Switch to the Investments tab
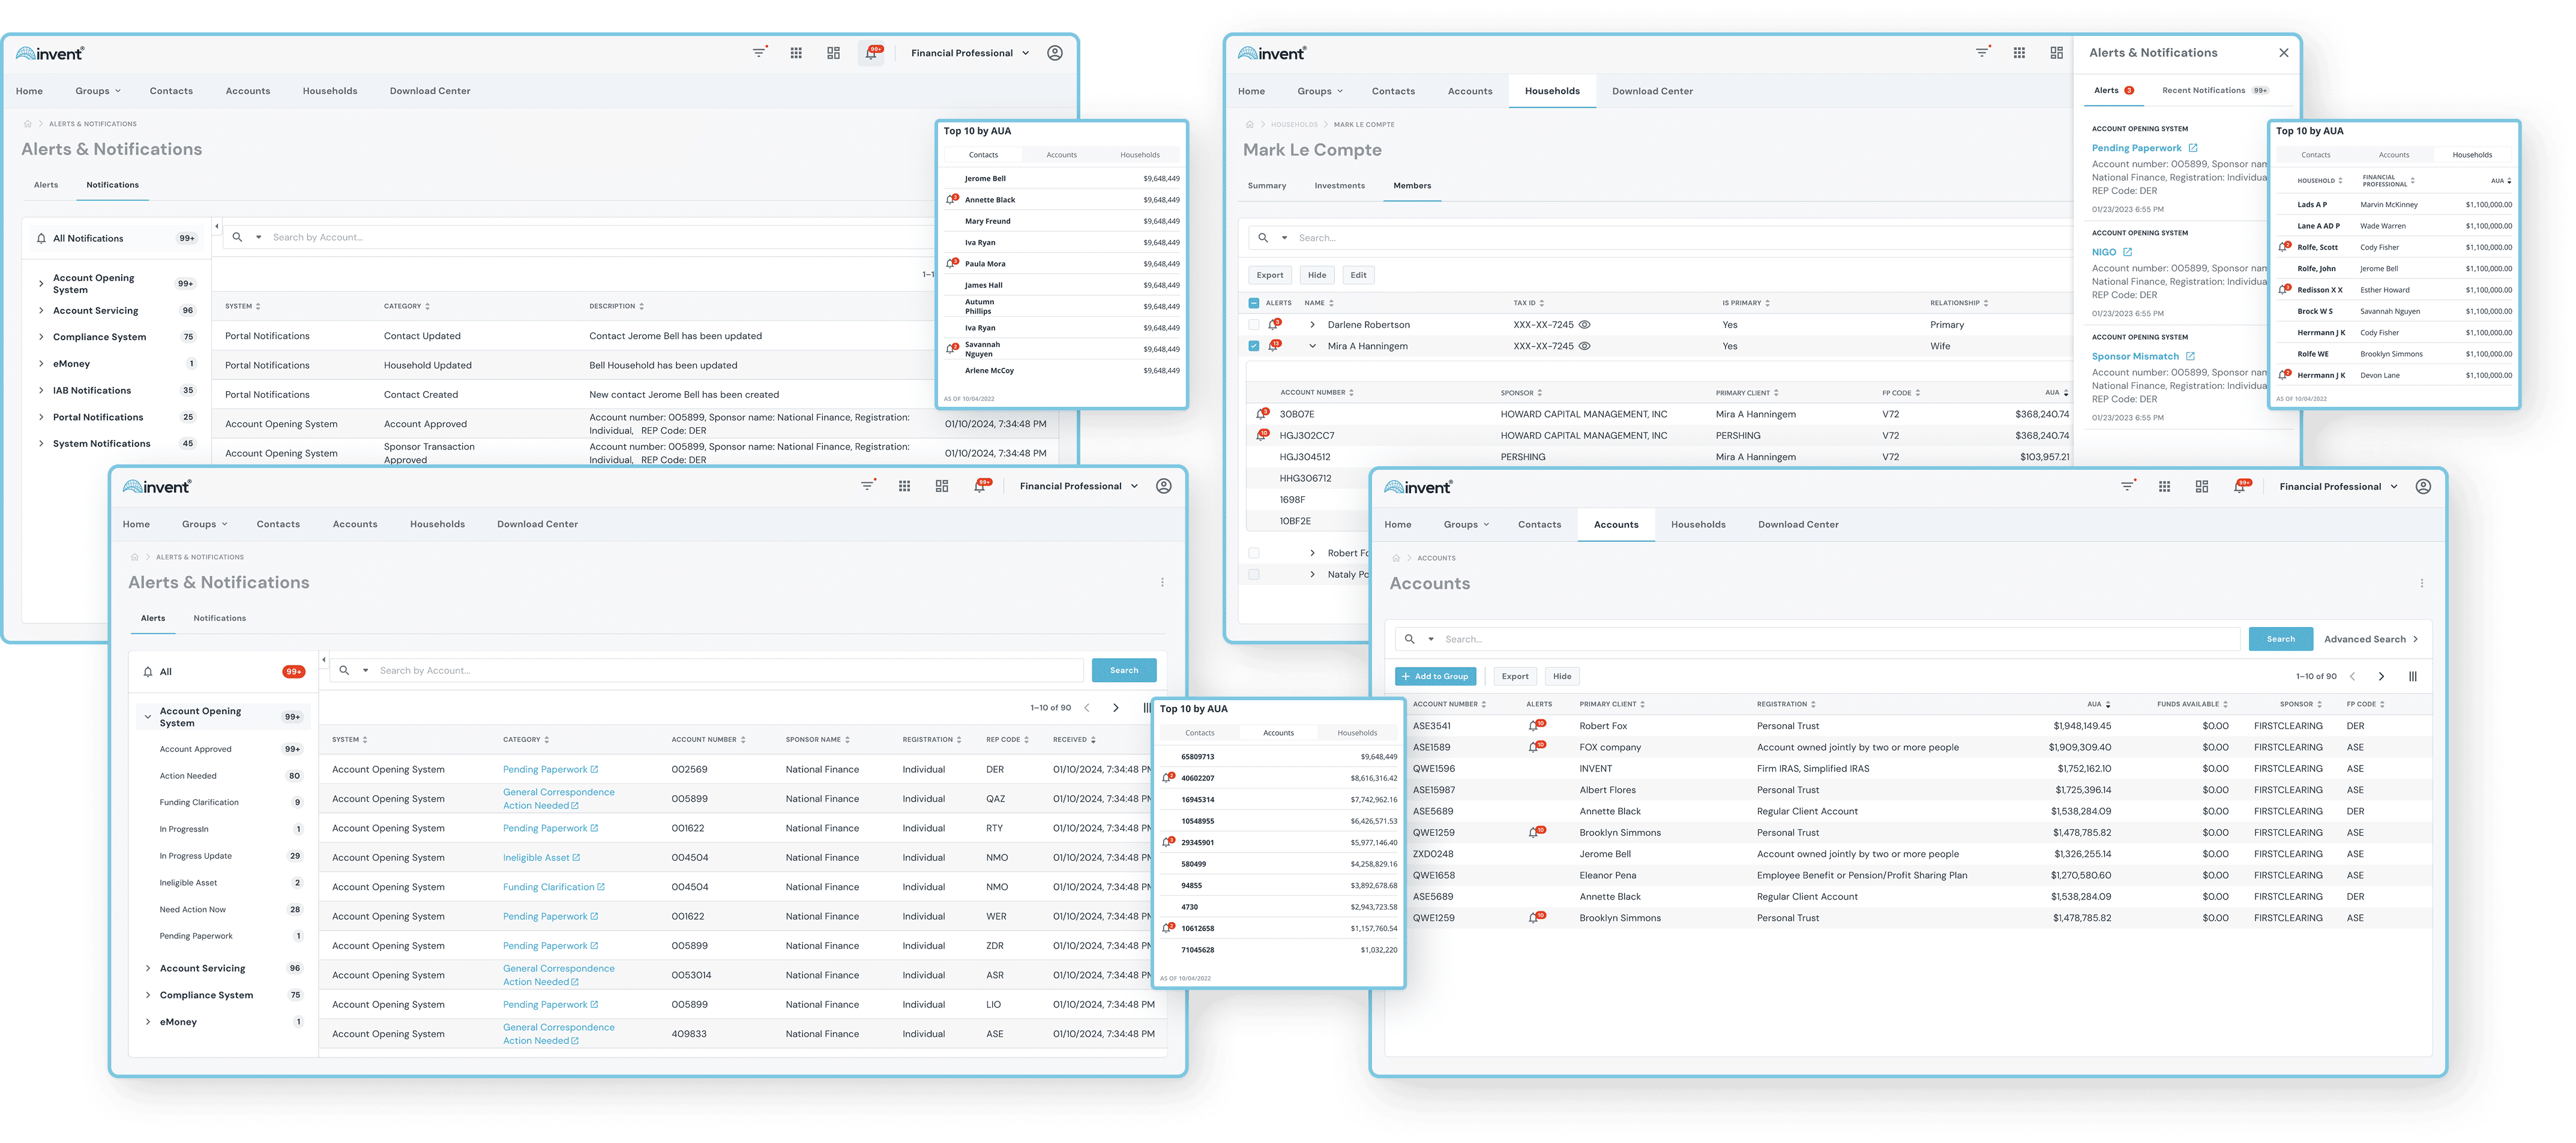The height and width of the screenshot is (1143, 2576). (1339, 186)
